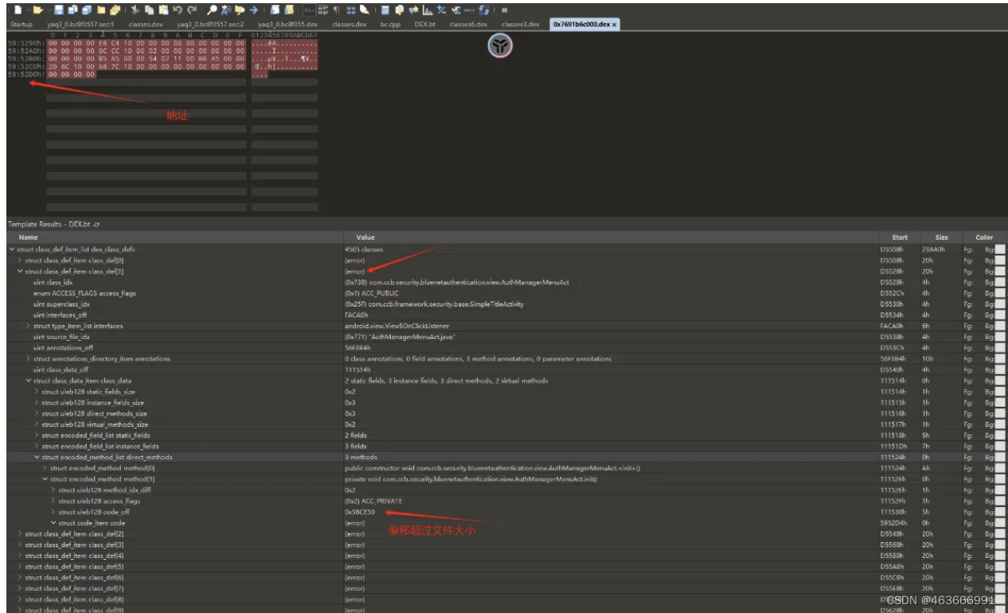This screenshot has width=1008, height=613.
Task: Open the yaq3_0.bc8f3557.sec:2 tab
Action: 210,25
